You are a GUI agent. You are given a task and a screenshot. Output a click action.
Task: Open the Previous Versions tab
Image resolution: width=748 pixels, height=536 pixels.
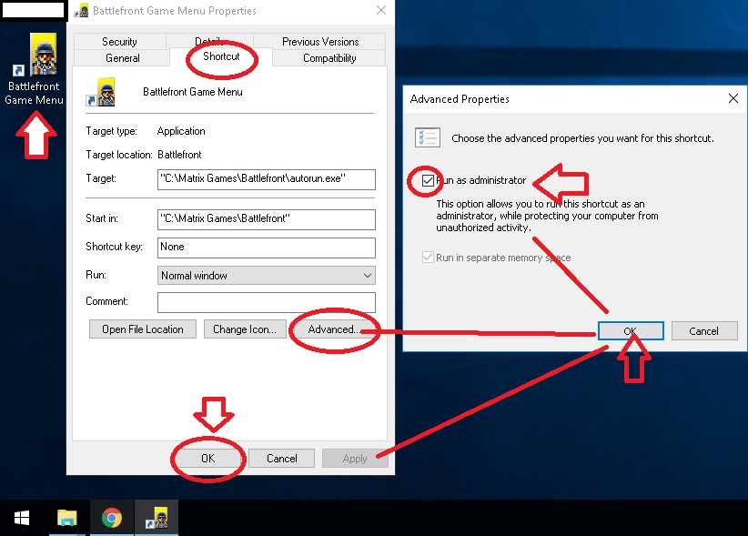click(320, 42)
